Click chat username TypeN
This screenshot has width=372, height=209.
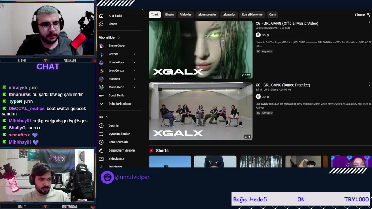(15, 101)
